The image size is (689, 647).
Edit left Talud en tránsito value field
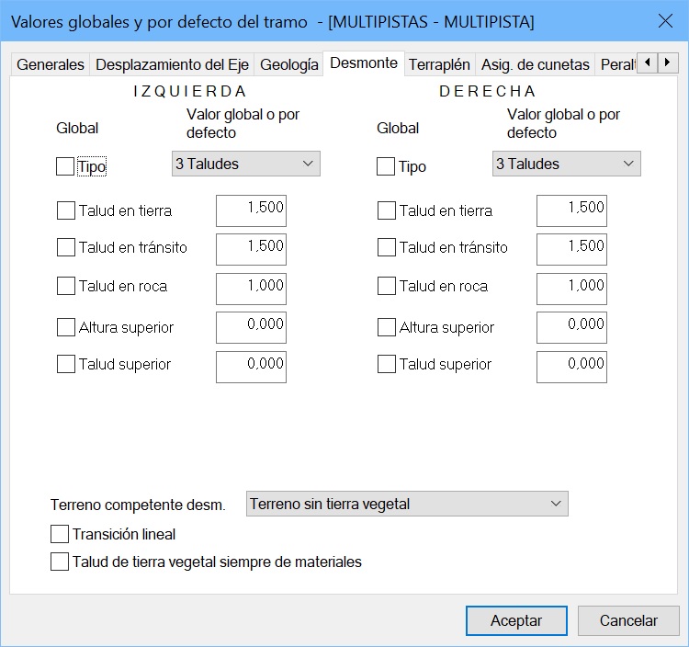pos(251,249)
